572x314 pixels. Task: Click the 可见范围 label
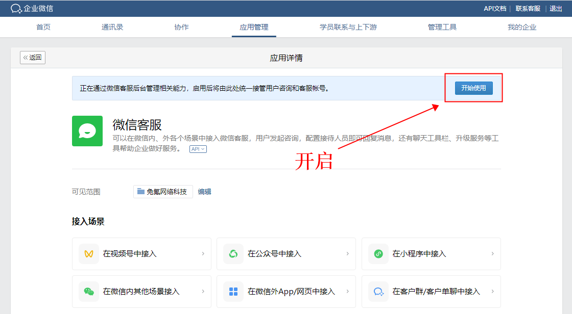coord(86,192)
